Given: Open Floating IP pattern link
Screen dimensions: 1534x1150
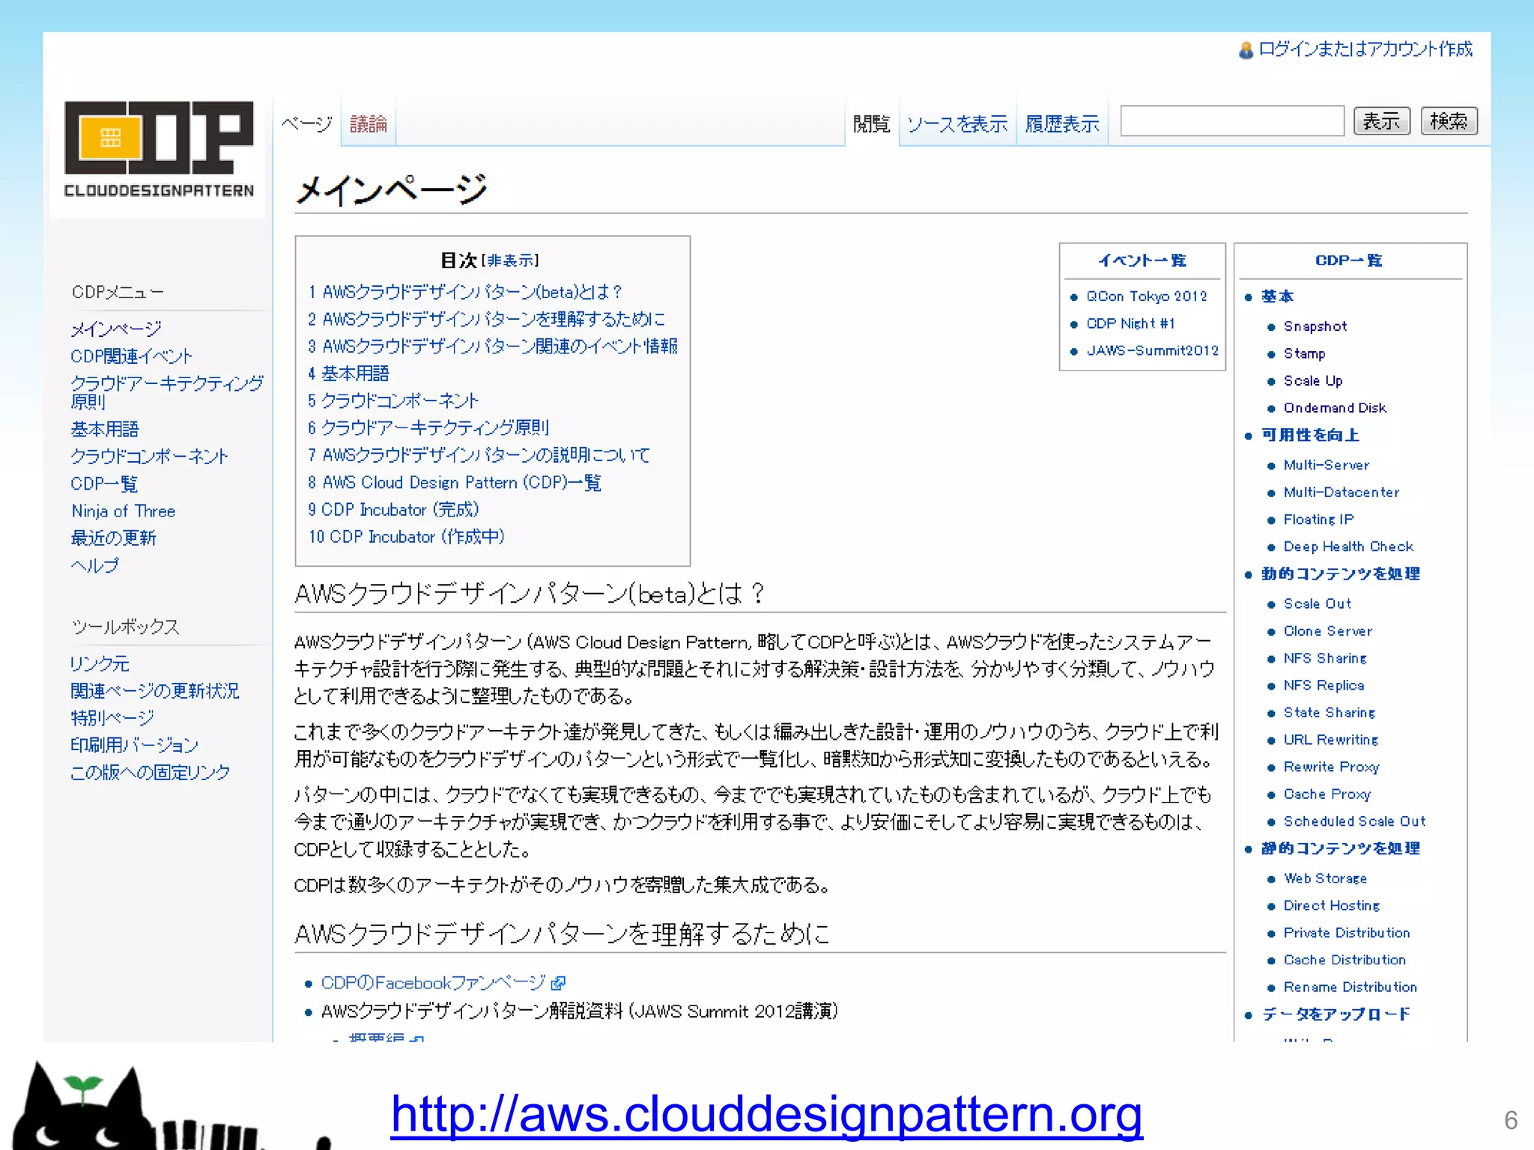Looking at the screenshot, I should 1319,520.
